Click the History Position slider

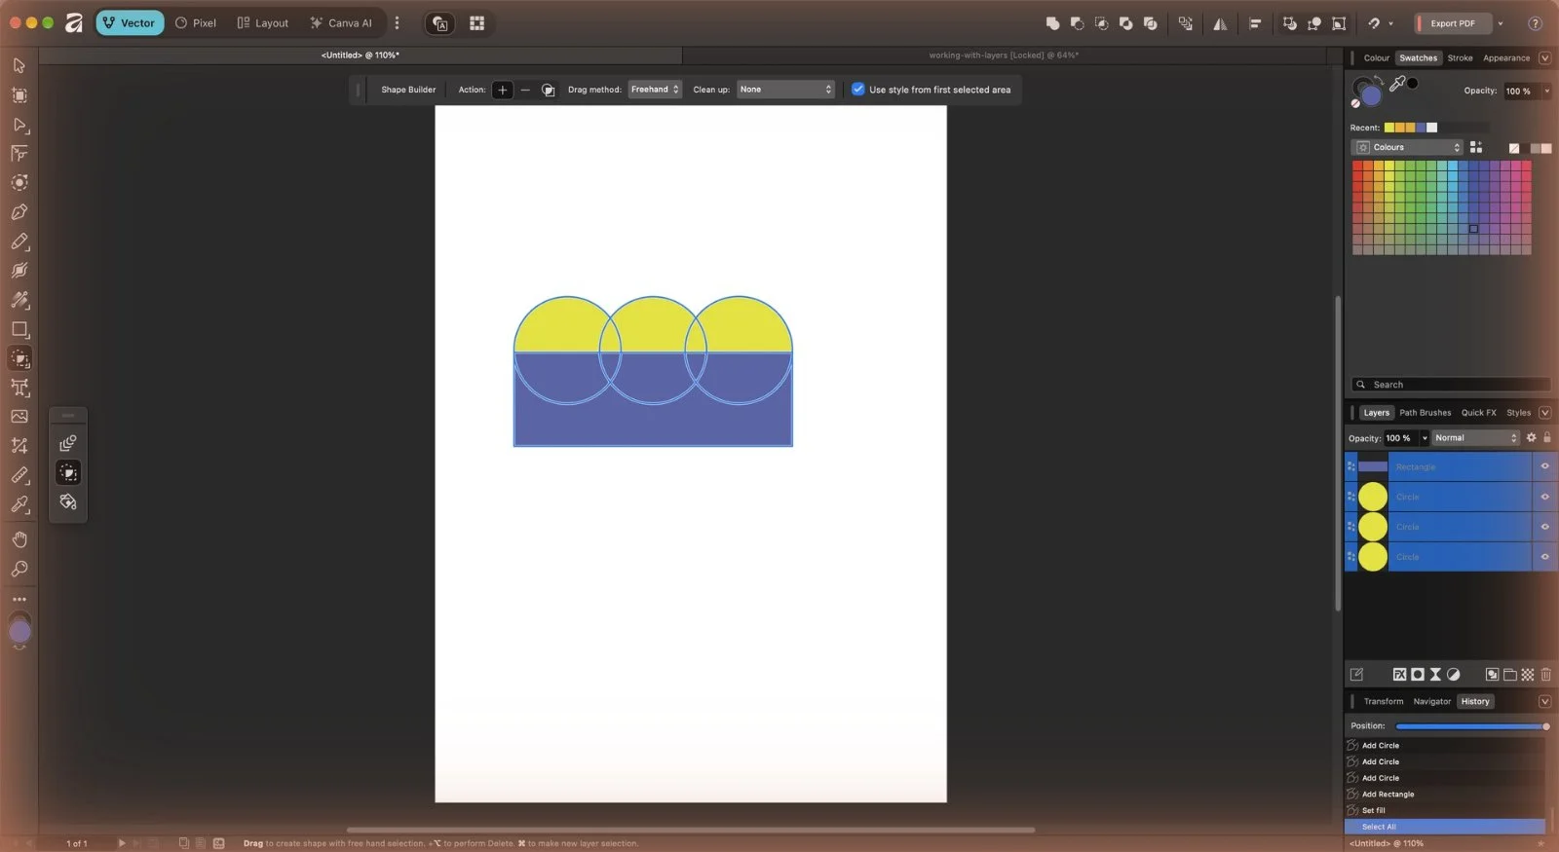(x=1471, y=726)
